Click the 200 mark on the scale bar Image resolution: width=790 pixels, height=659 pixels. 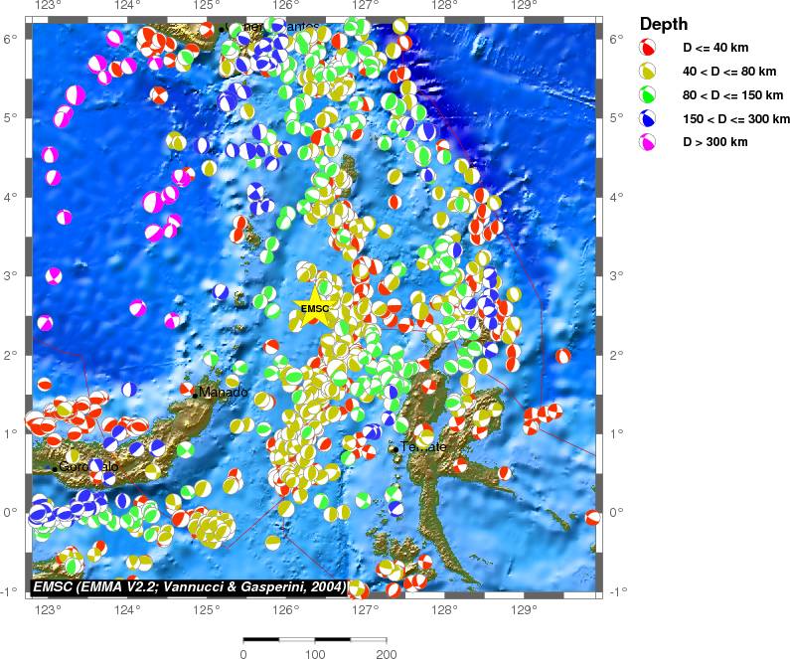[386, 654]
